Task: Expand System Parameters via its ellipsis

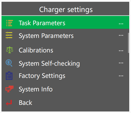Action: coord(121,35)
